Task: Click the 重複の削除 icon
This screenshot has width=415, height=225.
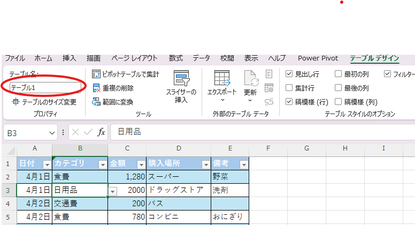Action: click(x=96, y=88)
